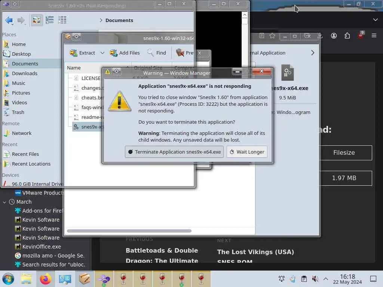383x287 pixels.
Task: Open clipboard tray icon
Action: tap(304, 278)
